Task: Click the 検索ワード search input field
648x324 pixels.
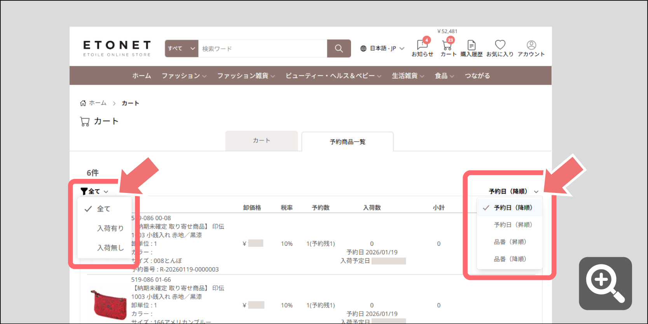Action: point(263,49)
